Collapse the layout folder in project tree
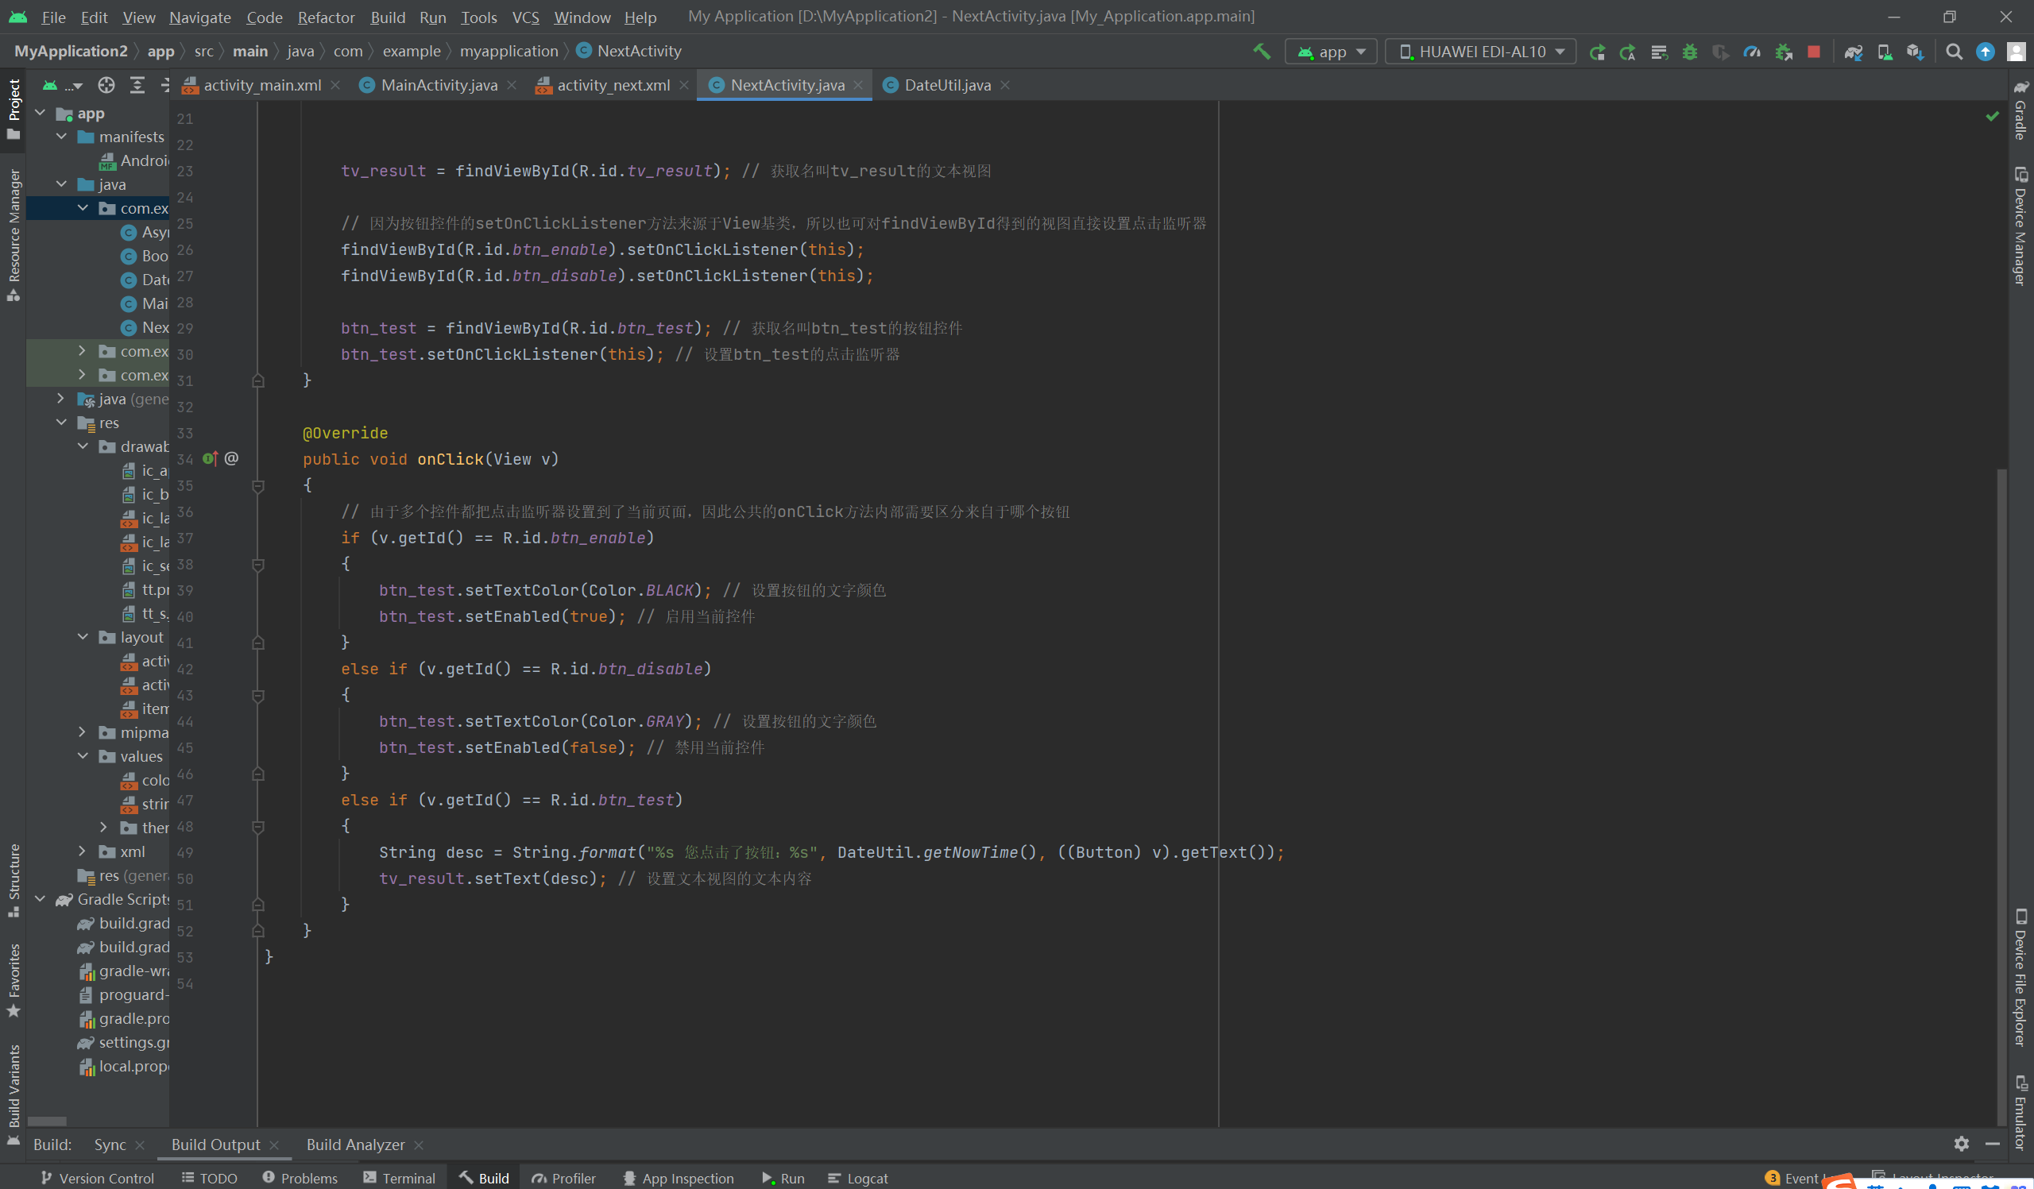 (x=83, y=636)
